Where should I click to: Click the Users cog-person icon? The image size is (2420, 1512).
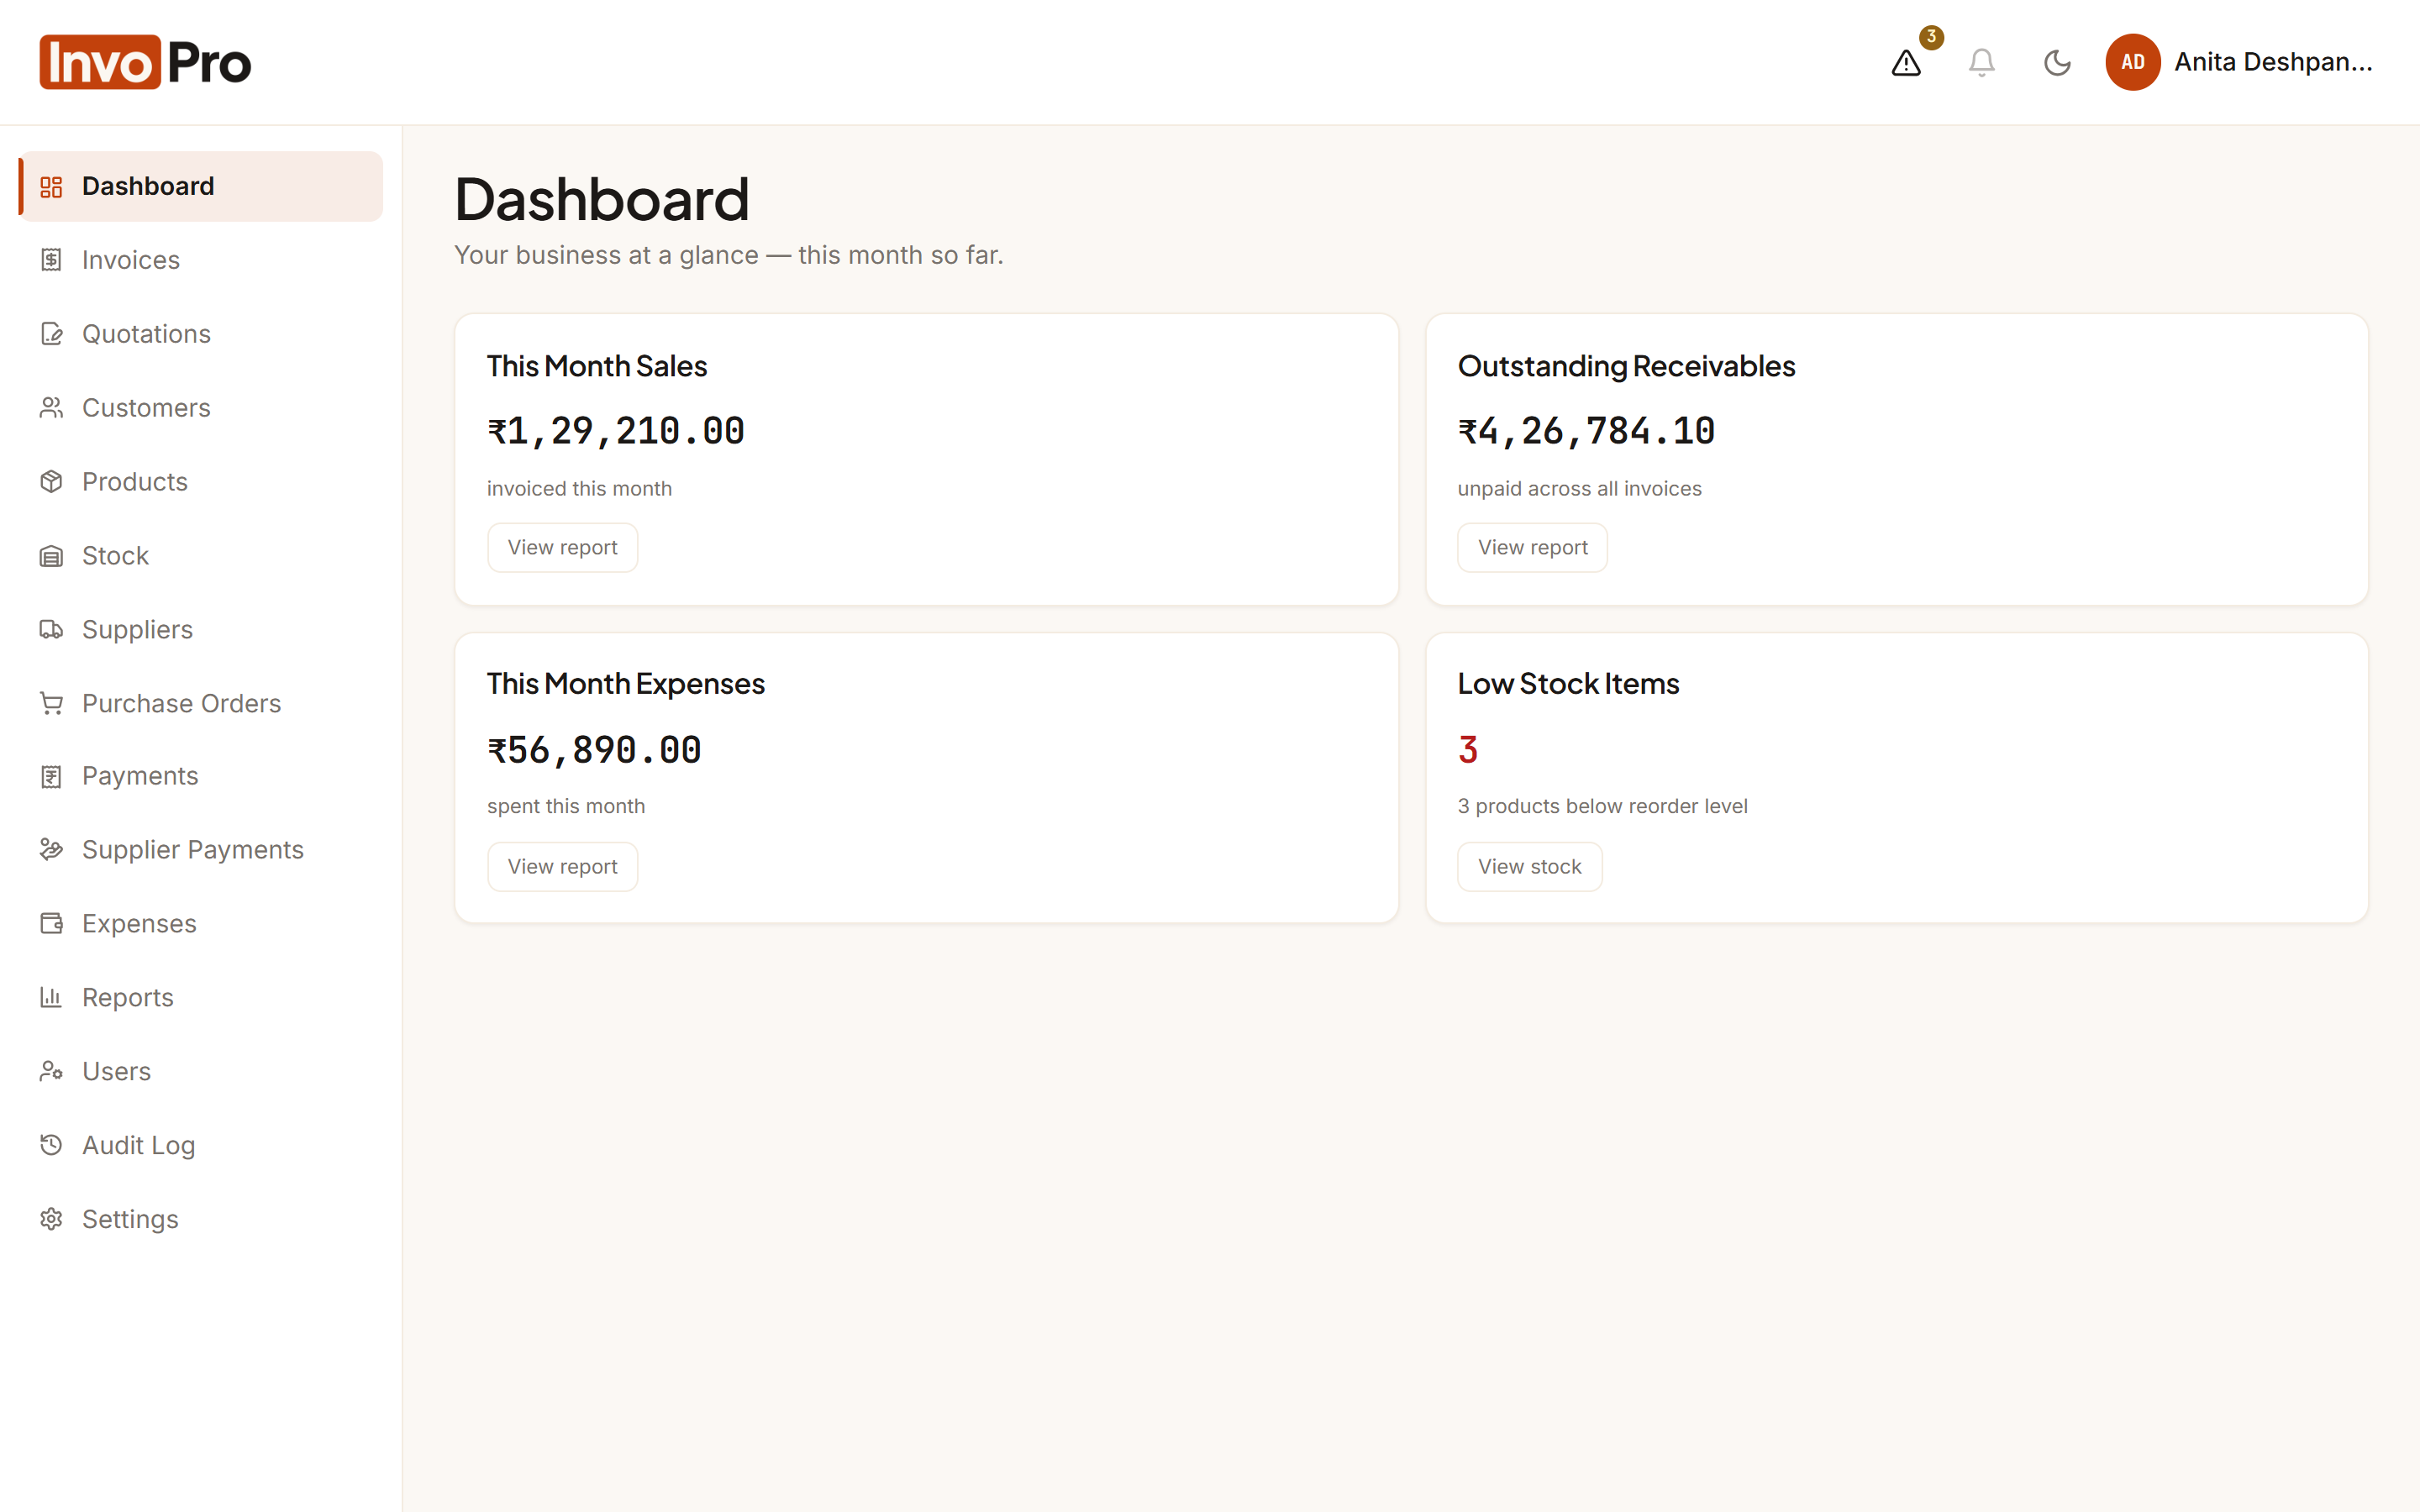click(x=51, y=1072)
